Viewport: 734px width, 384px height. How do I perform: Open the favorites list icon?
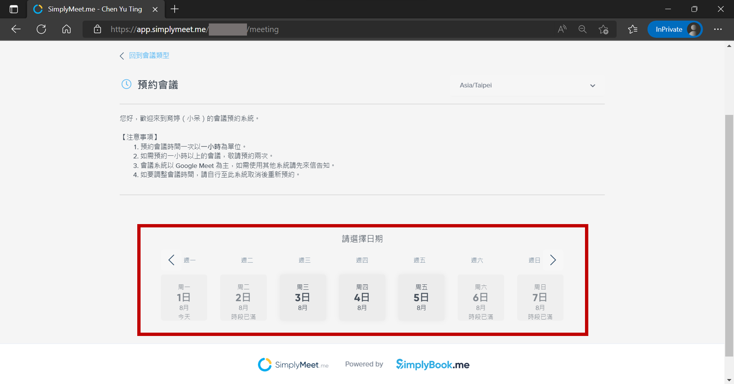click(x=632, y=29)
